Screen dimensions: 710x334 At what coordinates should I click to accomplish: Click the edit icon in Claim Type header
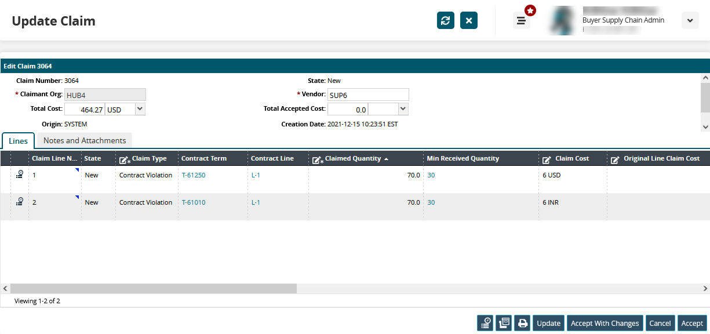(124, 159)
